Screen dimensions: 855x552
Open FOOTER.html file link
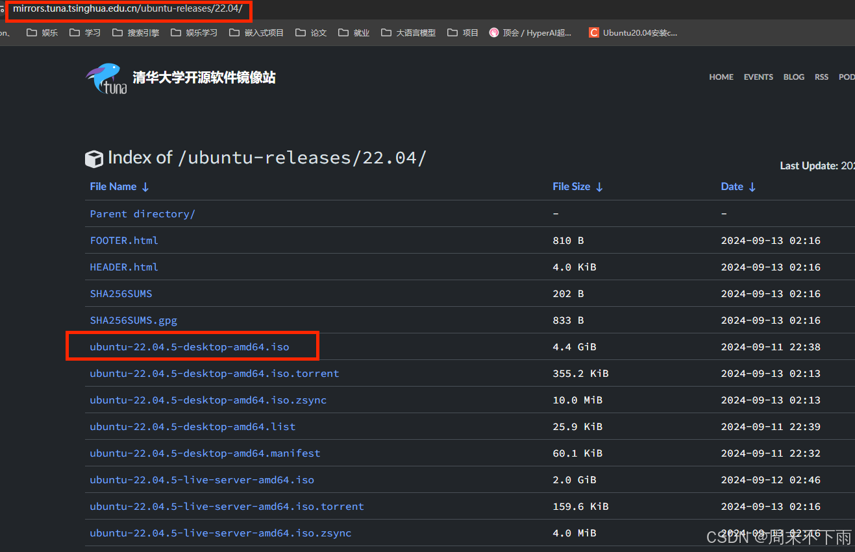point(124,241)
